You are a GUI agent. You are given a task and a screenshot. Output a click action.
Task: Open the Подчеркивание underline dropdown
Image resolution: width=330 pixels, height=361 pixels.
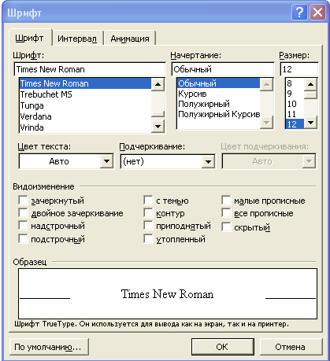(208, 161)
